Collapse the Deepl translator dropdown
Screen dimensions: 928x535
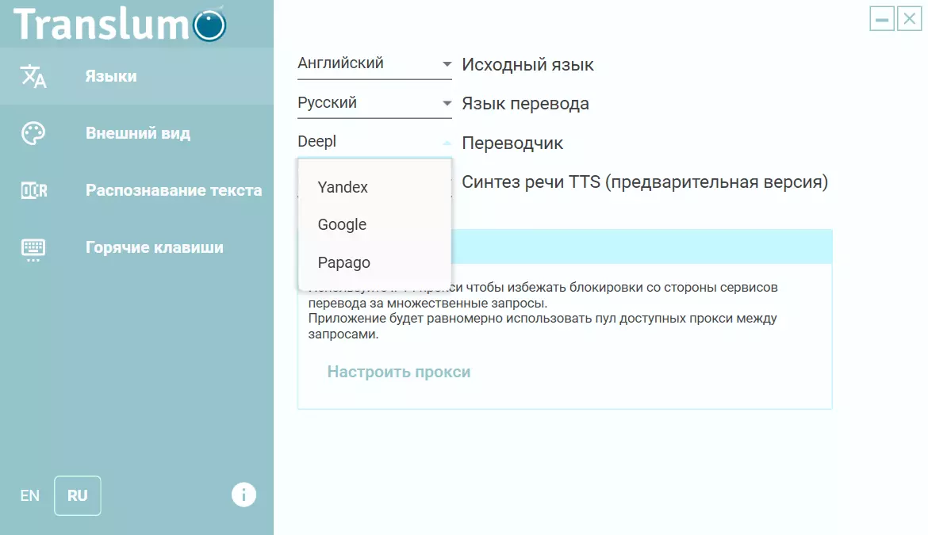pyautogui.click(x=374, y=142)
